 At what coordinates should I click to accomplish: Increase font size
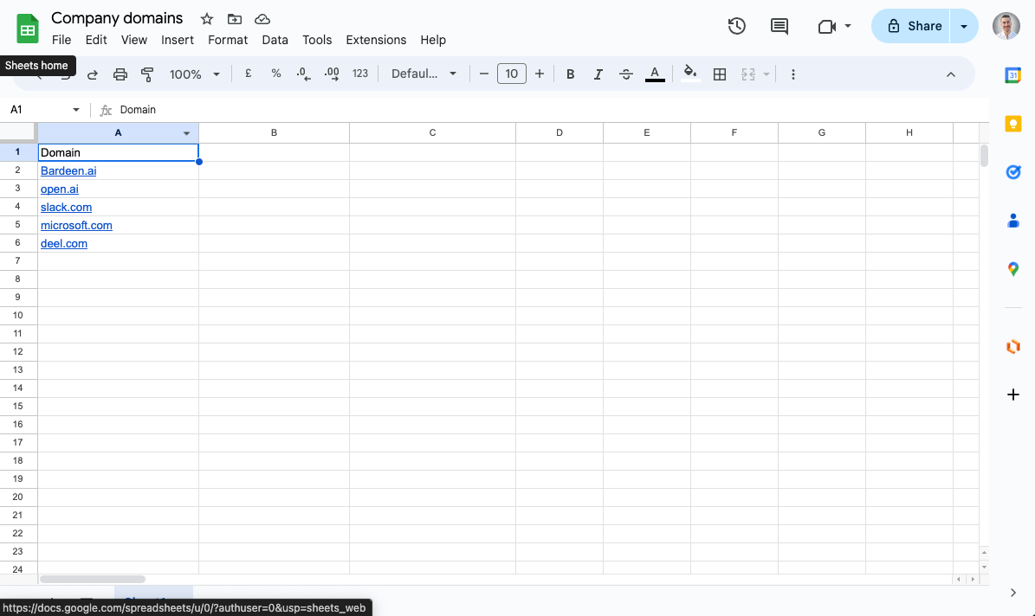tap(540, 74)
